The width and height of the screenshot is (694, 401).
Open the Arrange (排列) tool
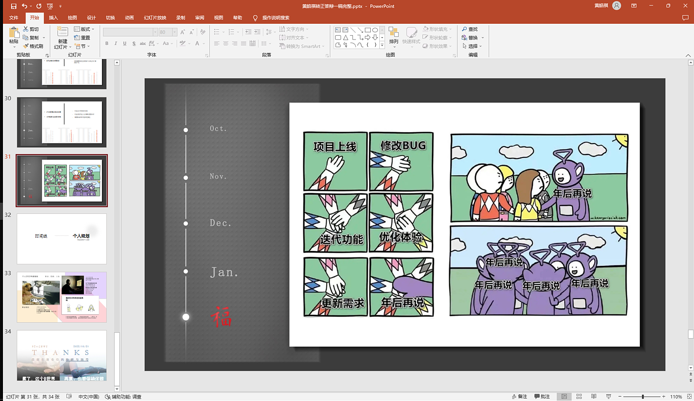(x=394, y=36)
